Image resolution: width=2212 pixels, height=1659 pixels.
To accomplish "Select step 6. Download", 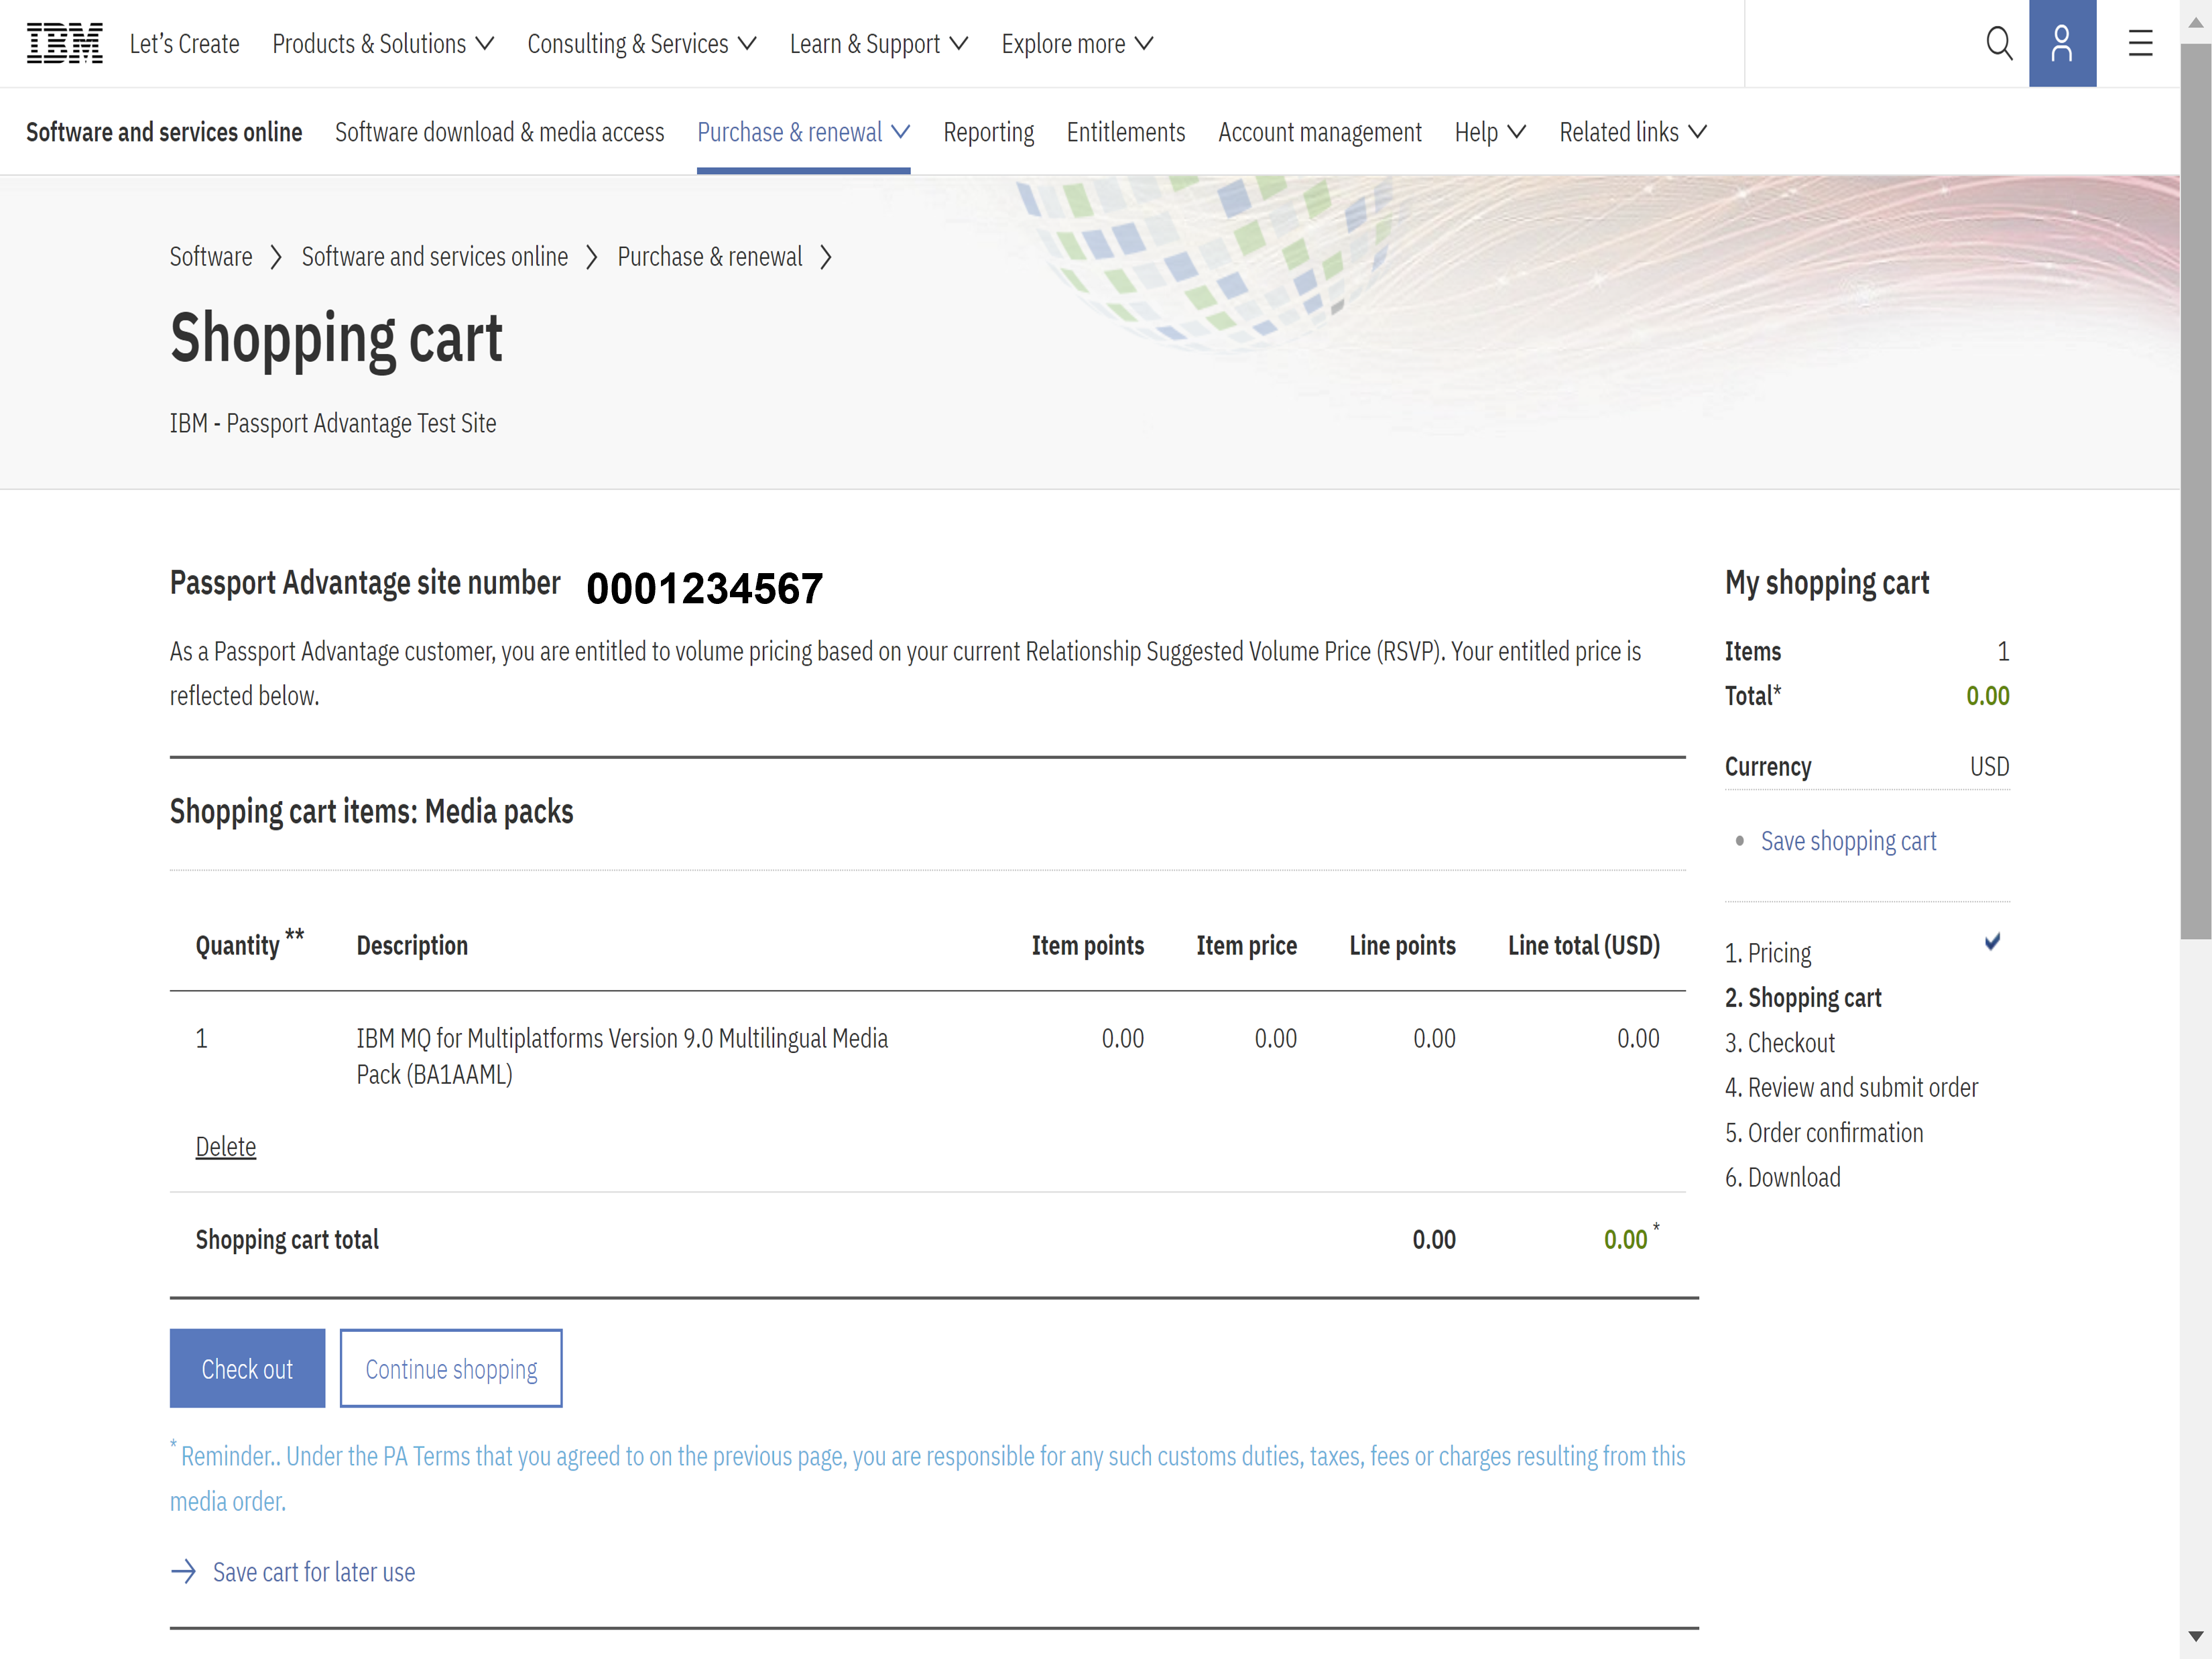I will click(1782, 1177).
